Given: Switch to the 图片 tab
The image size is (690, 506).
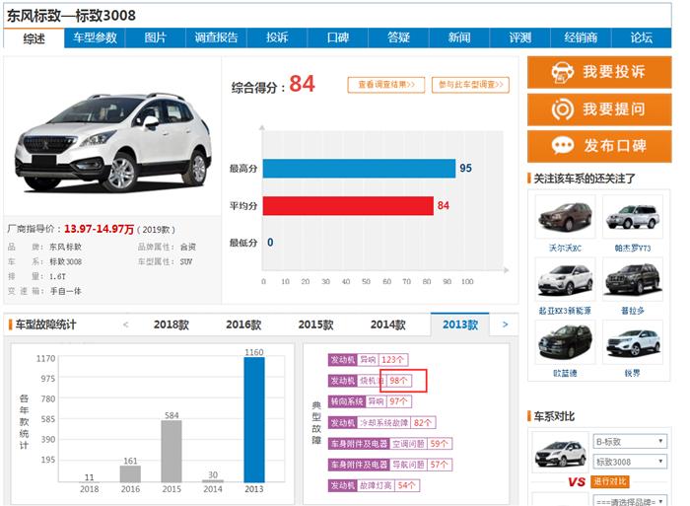Looking at the screenshot, I should pyautogui.click(x=156, y=37).
